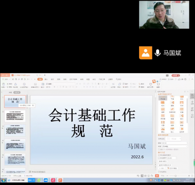Image resolution: width=195 pixels, height=185 pixels.
Task: Toggle the 自动换片 checkbox
Action: pos(159,158)
